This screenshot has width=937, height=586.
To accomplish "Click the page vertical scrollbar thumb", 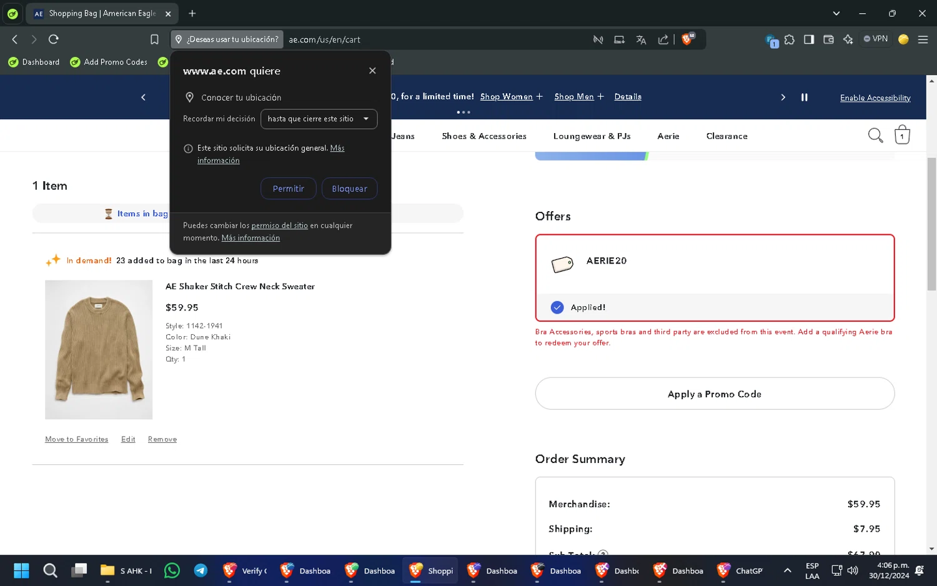I will (932, 224).
